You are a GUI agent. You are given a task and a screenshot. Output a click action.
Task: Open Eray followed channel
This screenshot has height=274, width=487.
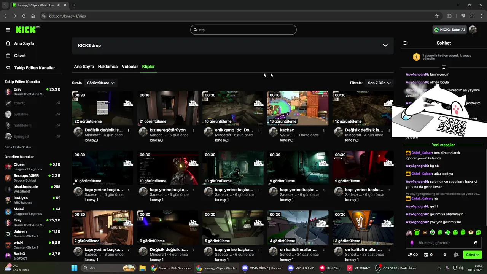coord(32,92)
